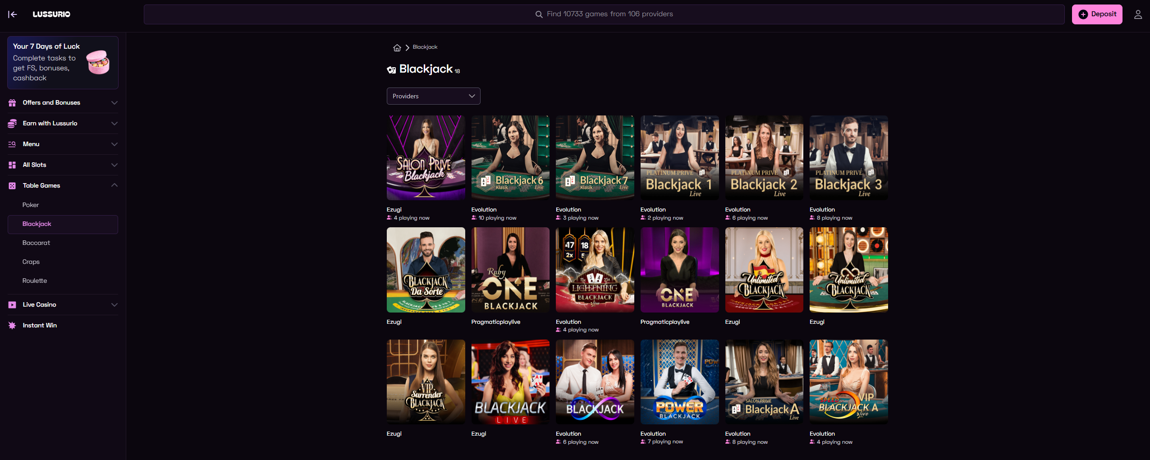Screen dimensions: 1150x460
Task: Select Roulette in Table Games
Action: (35, 281)
